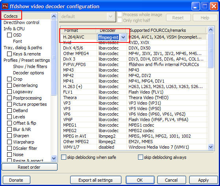
Task: Enable the Keys & remote checkbox
Action: pyautogui.click(x=9, y=54)
